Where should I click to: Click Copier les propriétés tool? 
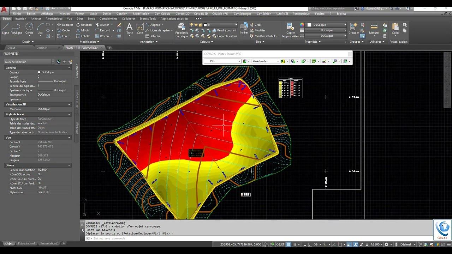point(291,30)
